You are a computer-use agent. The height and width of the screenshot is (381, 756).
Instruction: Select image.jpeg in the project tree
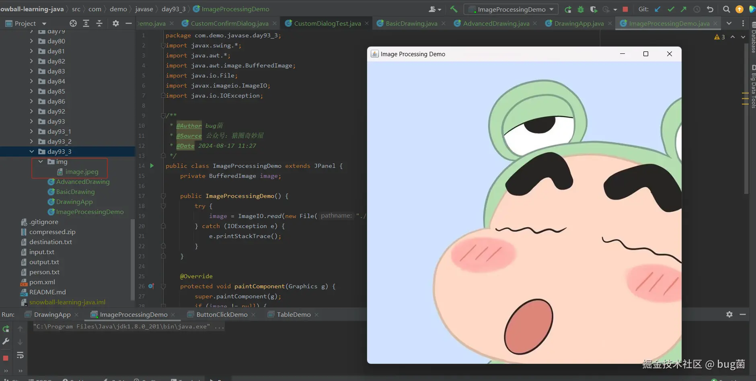pyautogui.click(x=82, y=171)
